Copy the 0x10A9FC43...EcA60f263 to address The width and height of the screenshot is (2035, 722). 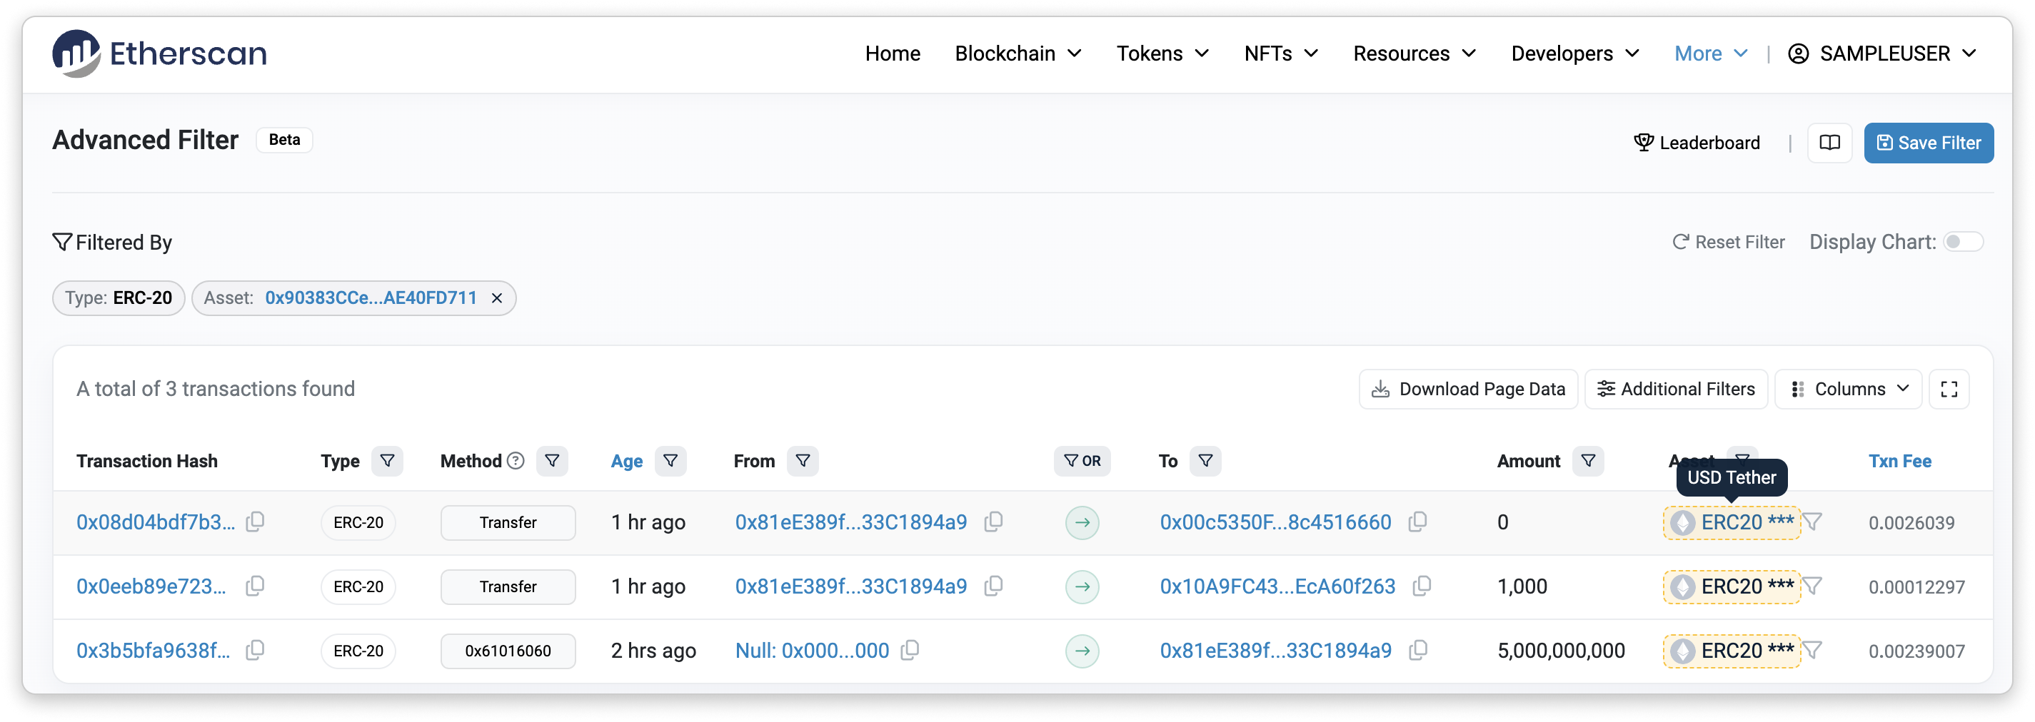(1421, 586)
